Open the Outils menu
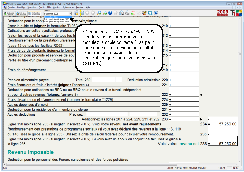 point(42,7)
